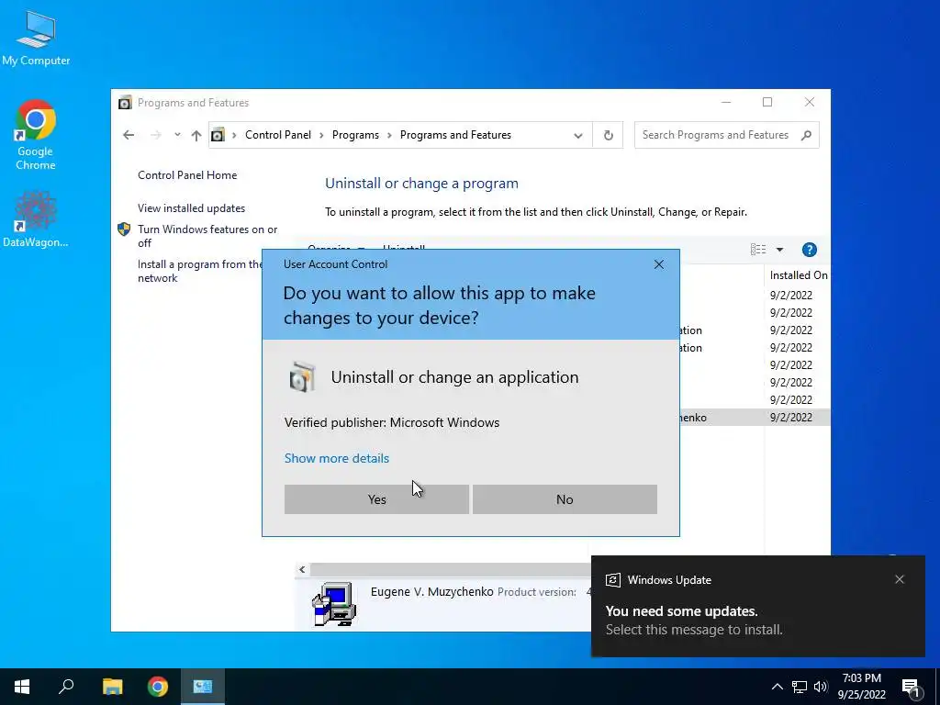Open Install a program from the network
The image size is (940, 705).
(199, 271)
